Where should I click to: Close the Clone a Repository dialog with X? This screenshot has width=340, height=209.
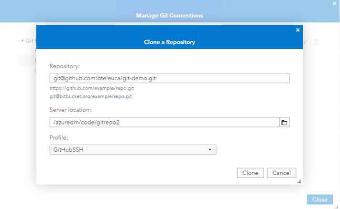click(x=298, y=30)
